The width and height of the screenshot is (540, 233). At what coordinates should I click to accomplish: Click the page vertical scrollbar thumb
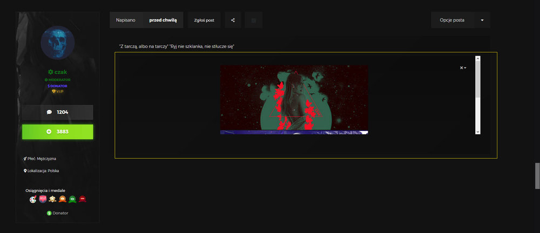[x=537, y=176]
